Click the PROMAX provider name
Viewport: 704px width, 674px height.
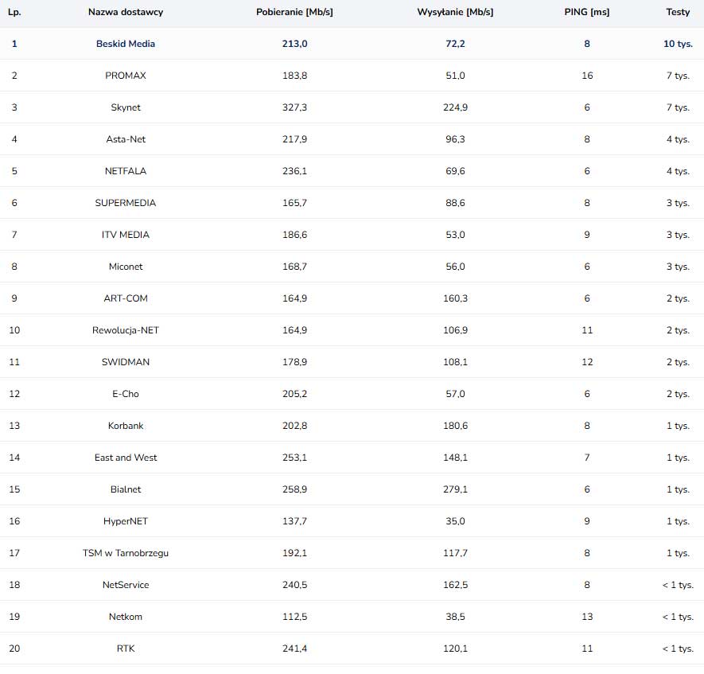[126, 76]
